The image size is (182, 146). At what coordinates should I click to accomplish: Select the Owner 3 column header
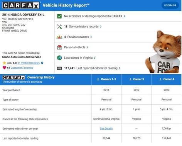136,79
